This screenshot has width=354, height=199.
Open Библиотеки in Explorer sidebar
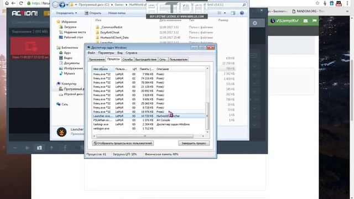click(67, 48)
